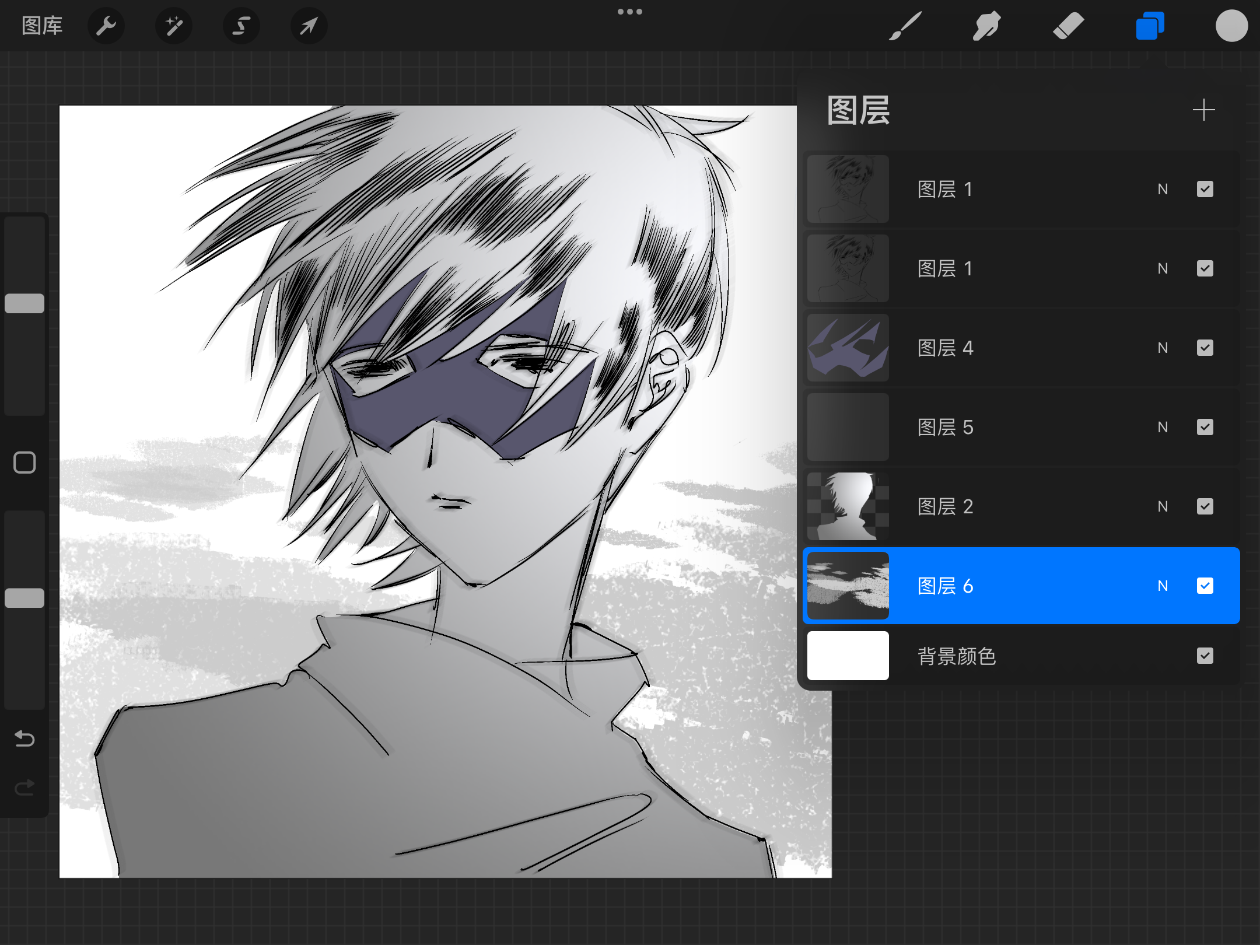Image resolution: width=1260 pixels, height=945 pixels.
Task: Close the Layers panel via layers icon
Action: click(1150, 26)
